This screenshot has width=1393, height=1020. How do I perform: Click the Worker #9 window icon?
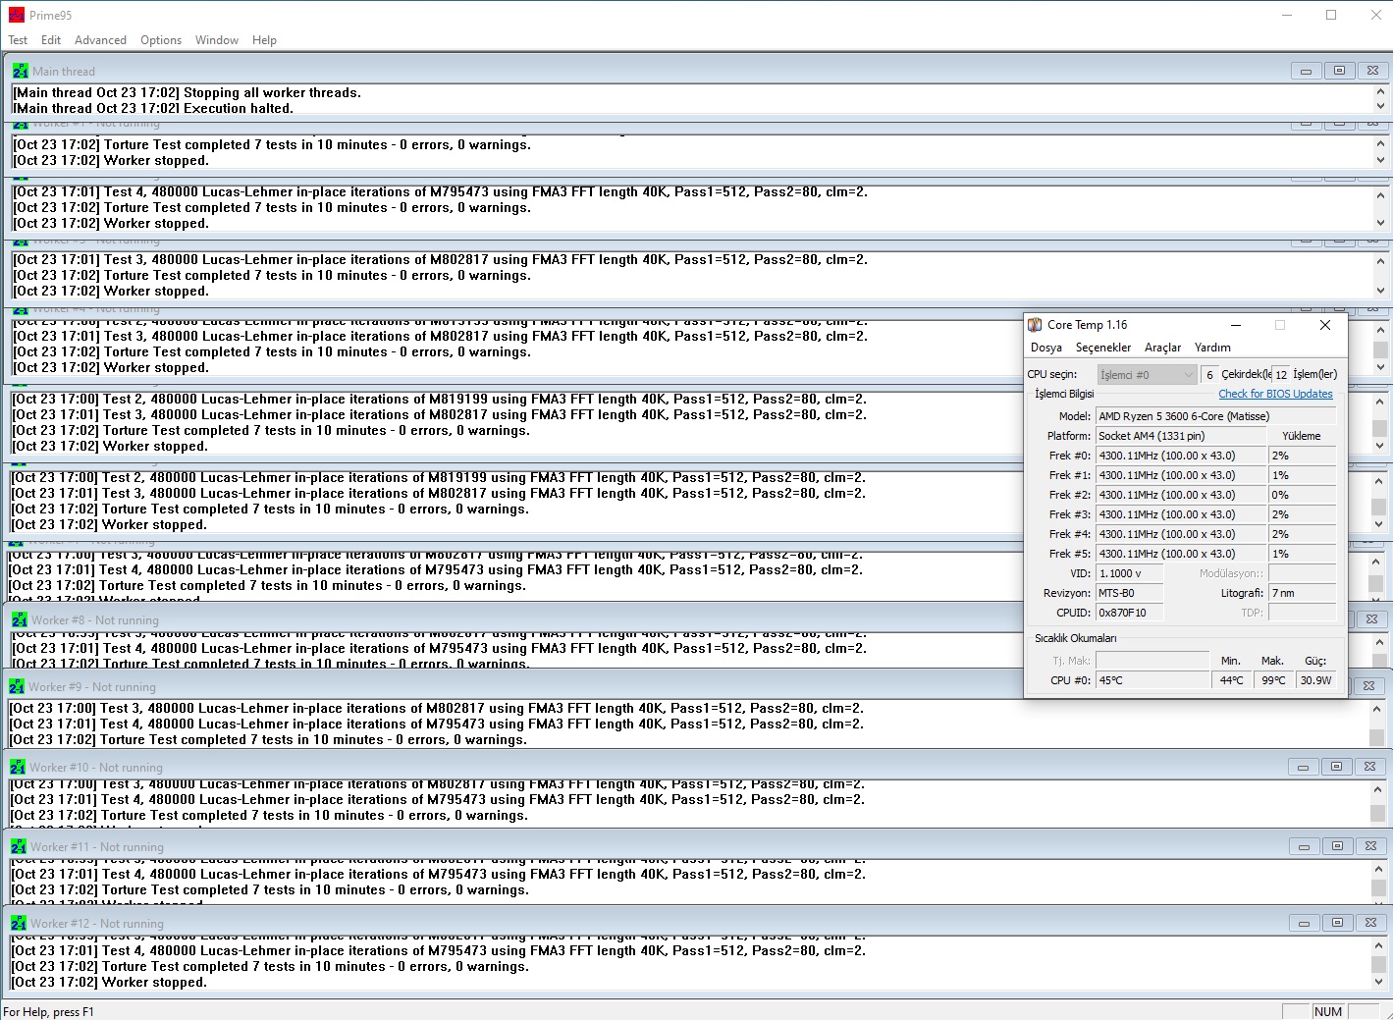pos(17,686)
